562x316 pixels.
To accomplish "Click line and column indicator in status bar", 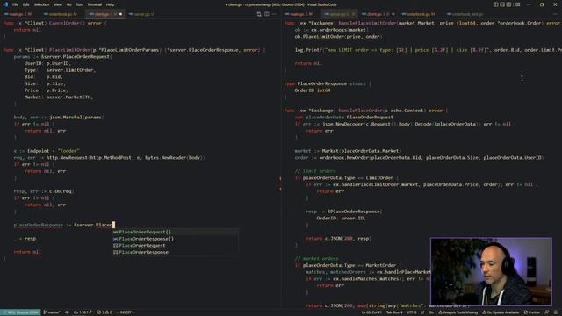I will click(x=371, y=312).
